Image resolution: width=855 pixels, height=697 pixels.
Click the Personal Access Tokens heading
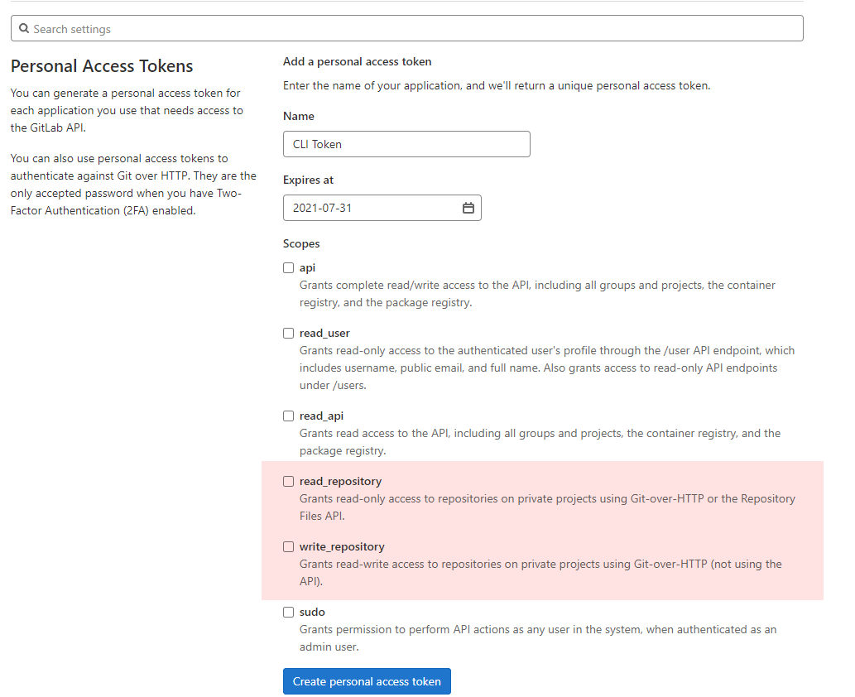click(x=102, y=66)
